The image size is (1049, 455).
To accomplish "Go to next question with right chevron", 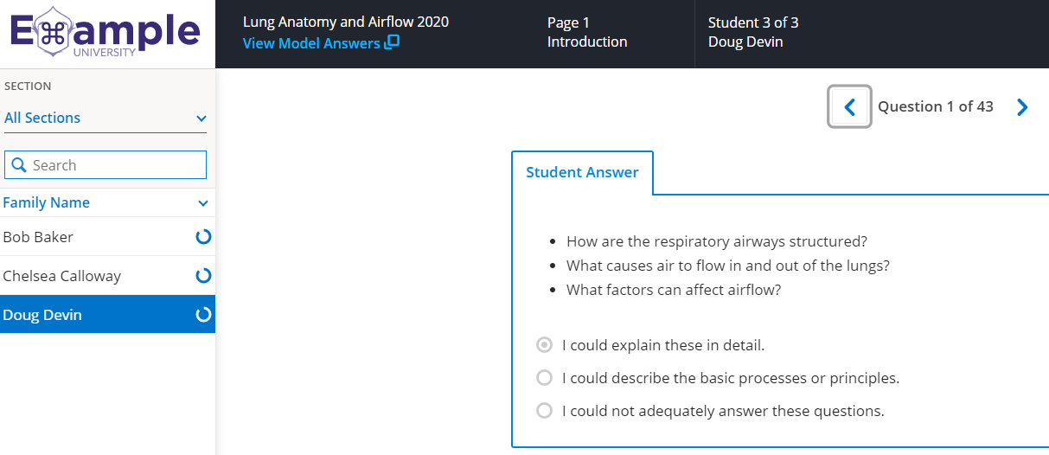I will coord(1022,107).
